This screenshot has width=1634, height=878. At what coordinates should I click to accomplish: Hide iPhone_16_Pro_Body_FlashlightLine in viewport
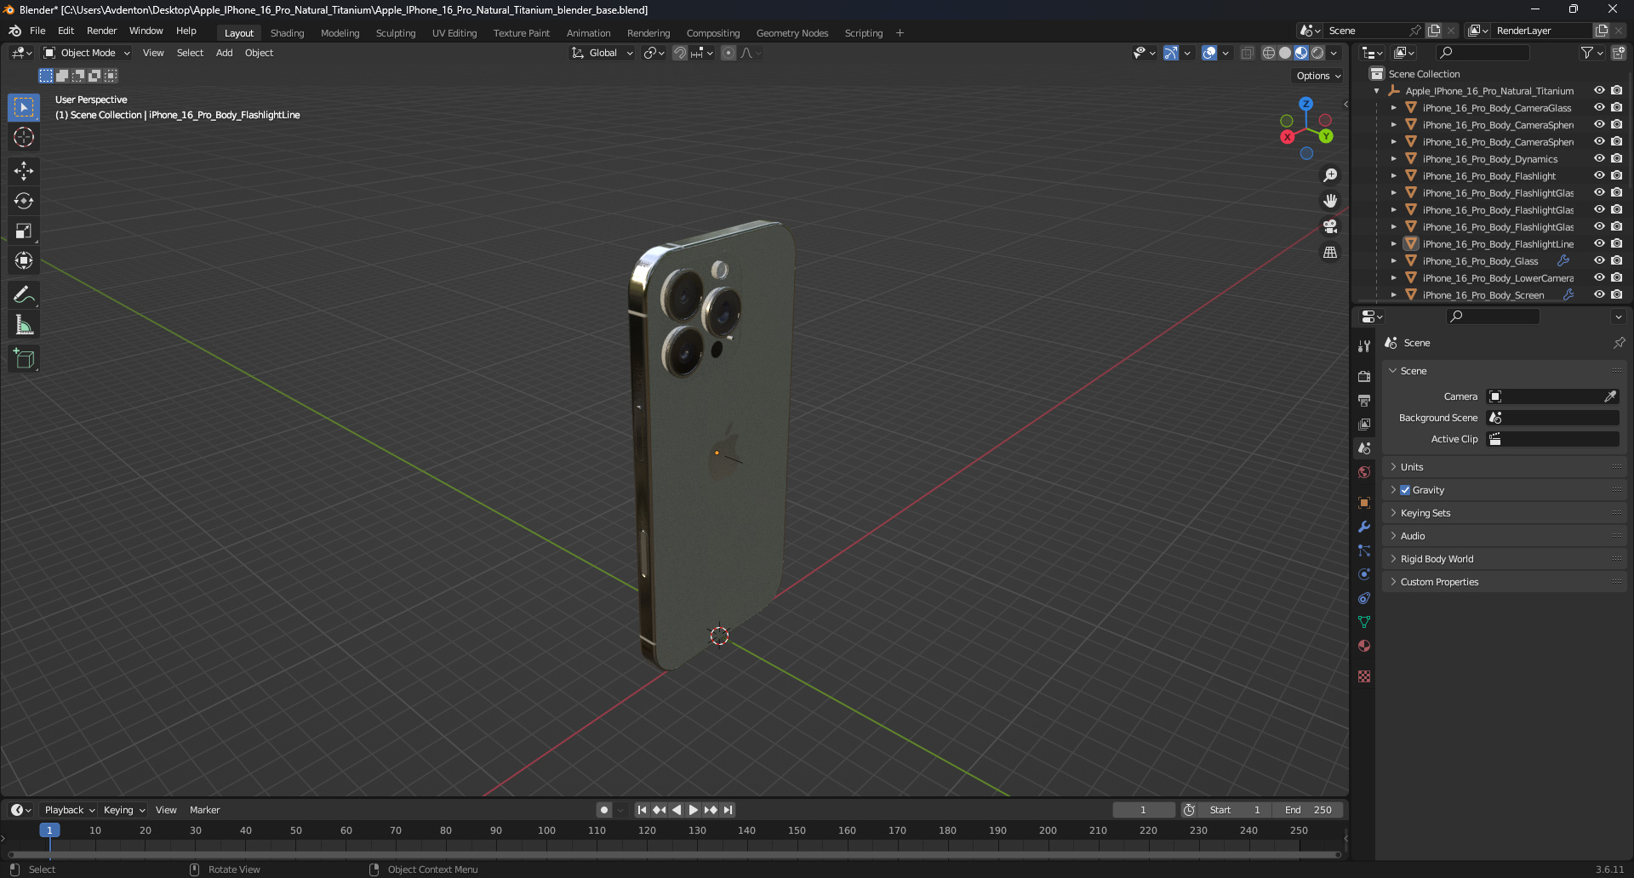1599,244
